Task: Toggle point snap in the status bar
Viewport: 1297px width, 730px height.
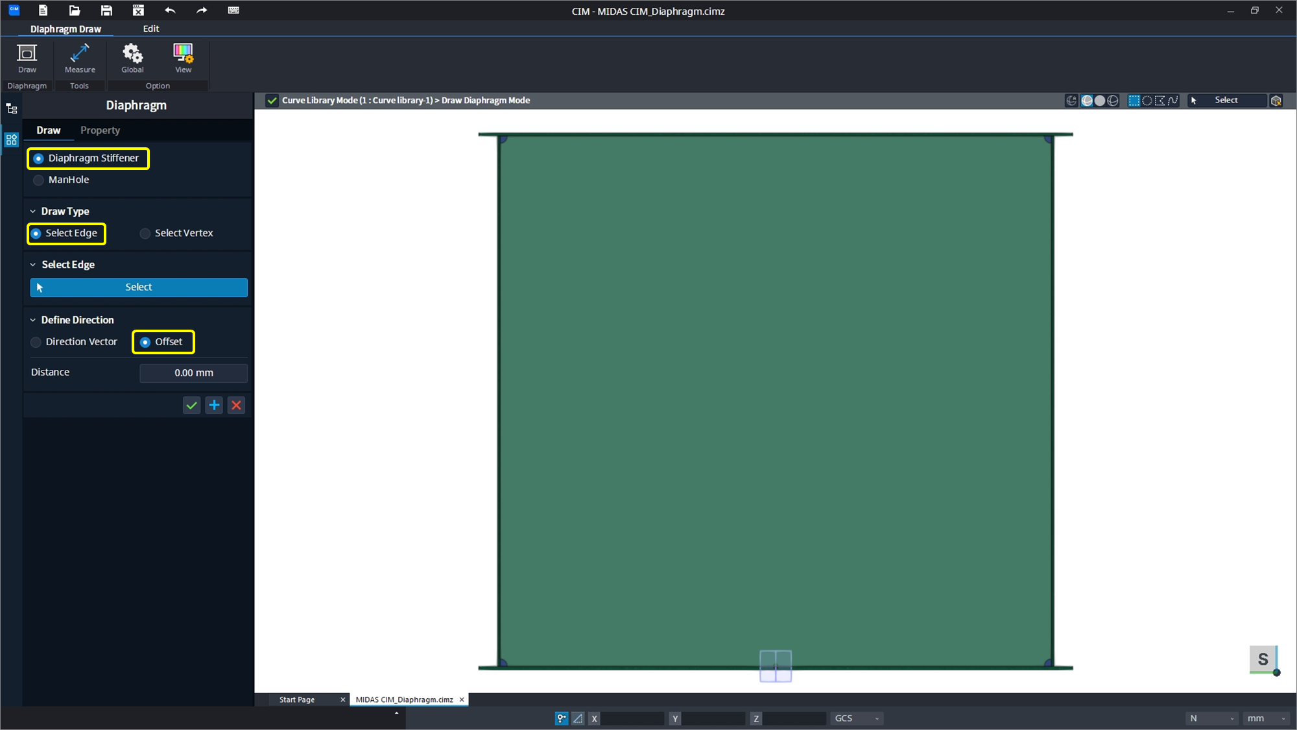Action: point(562,718)
